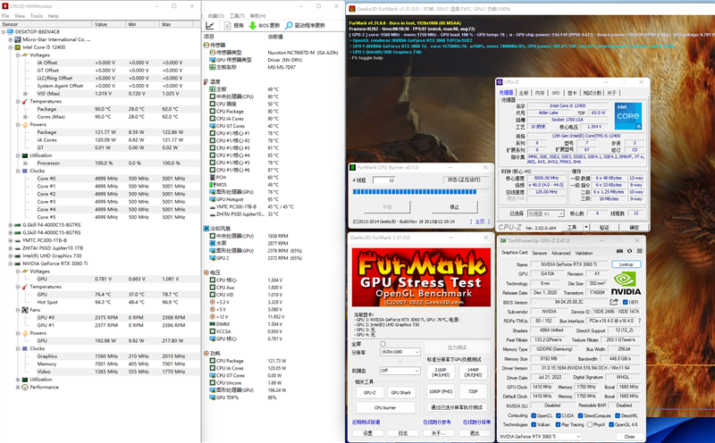Click the driver update magnifier icon
The height and width of the screenshot is (443, 715).
pos(289,26)
